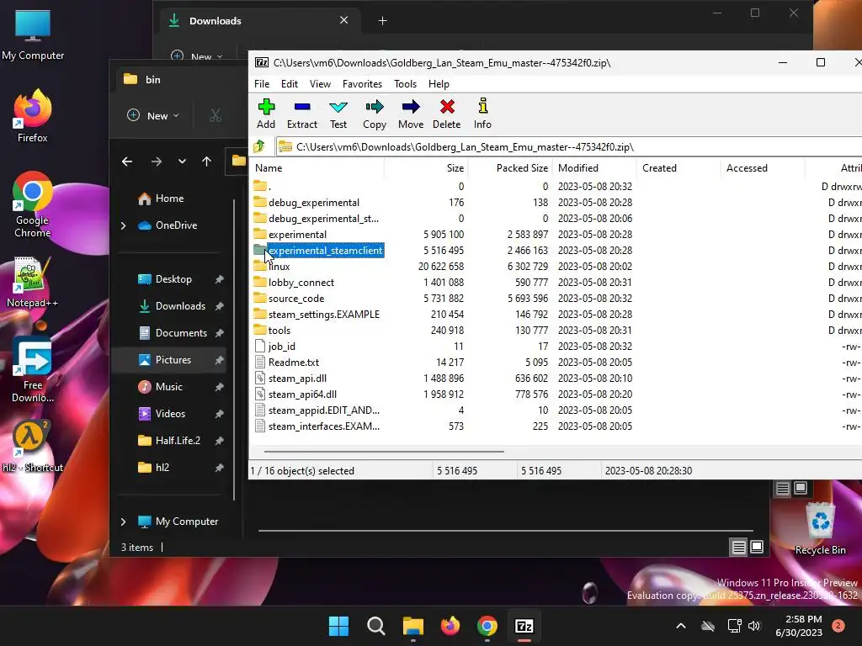Open Recycle Bin on desktop
The width and height of the screenshot is (862, 646).
pyautogui.click(x=820, y=527)
